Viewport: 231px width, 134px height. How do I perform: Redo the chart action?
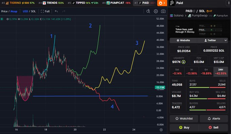(64, 11)
